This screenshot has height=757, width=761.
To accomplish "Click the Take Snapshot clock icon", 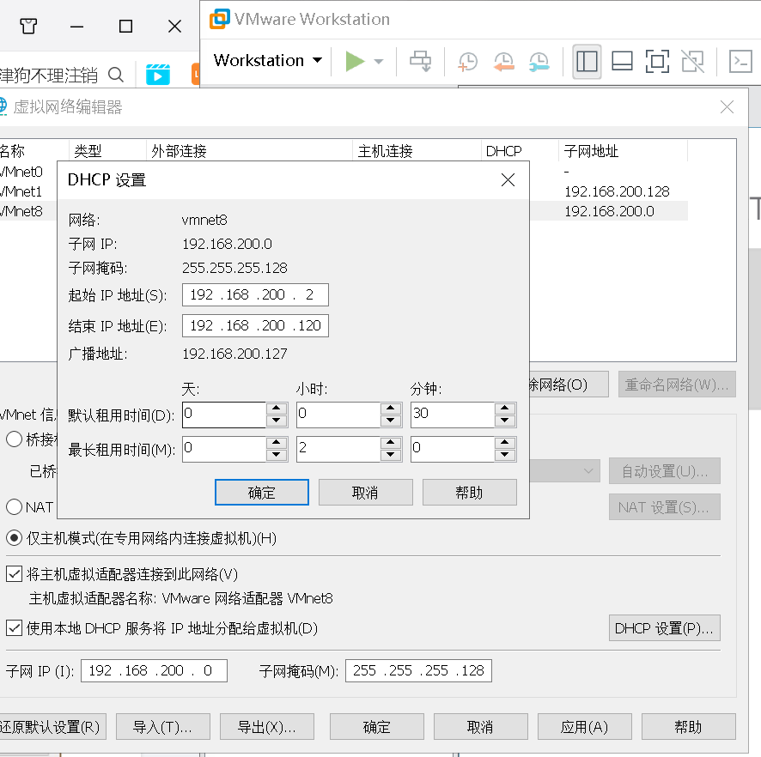I will tap(468, 62).
